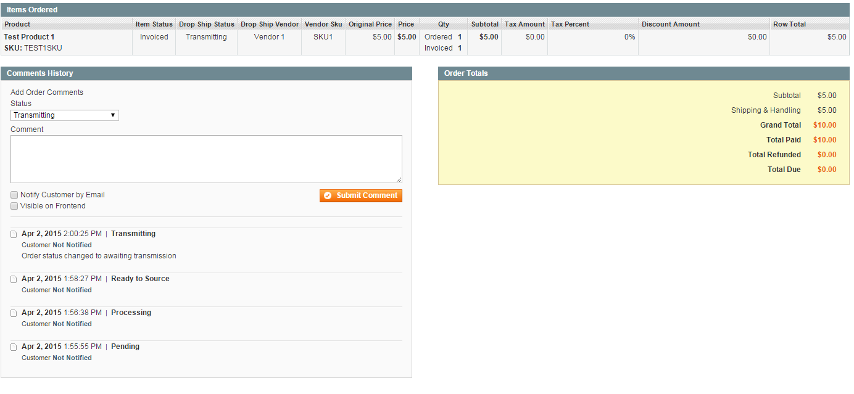
Task: Click the Total Due label
Action: click(784, 170)
